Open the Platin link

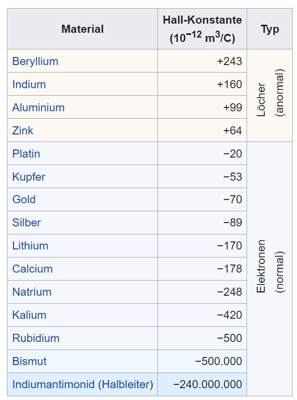[26, 154]
